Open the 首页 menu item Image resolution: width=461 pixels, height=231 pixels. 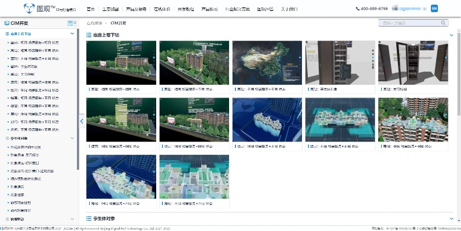point(90,9)
